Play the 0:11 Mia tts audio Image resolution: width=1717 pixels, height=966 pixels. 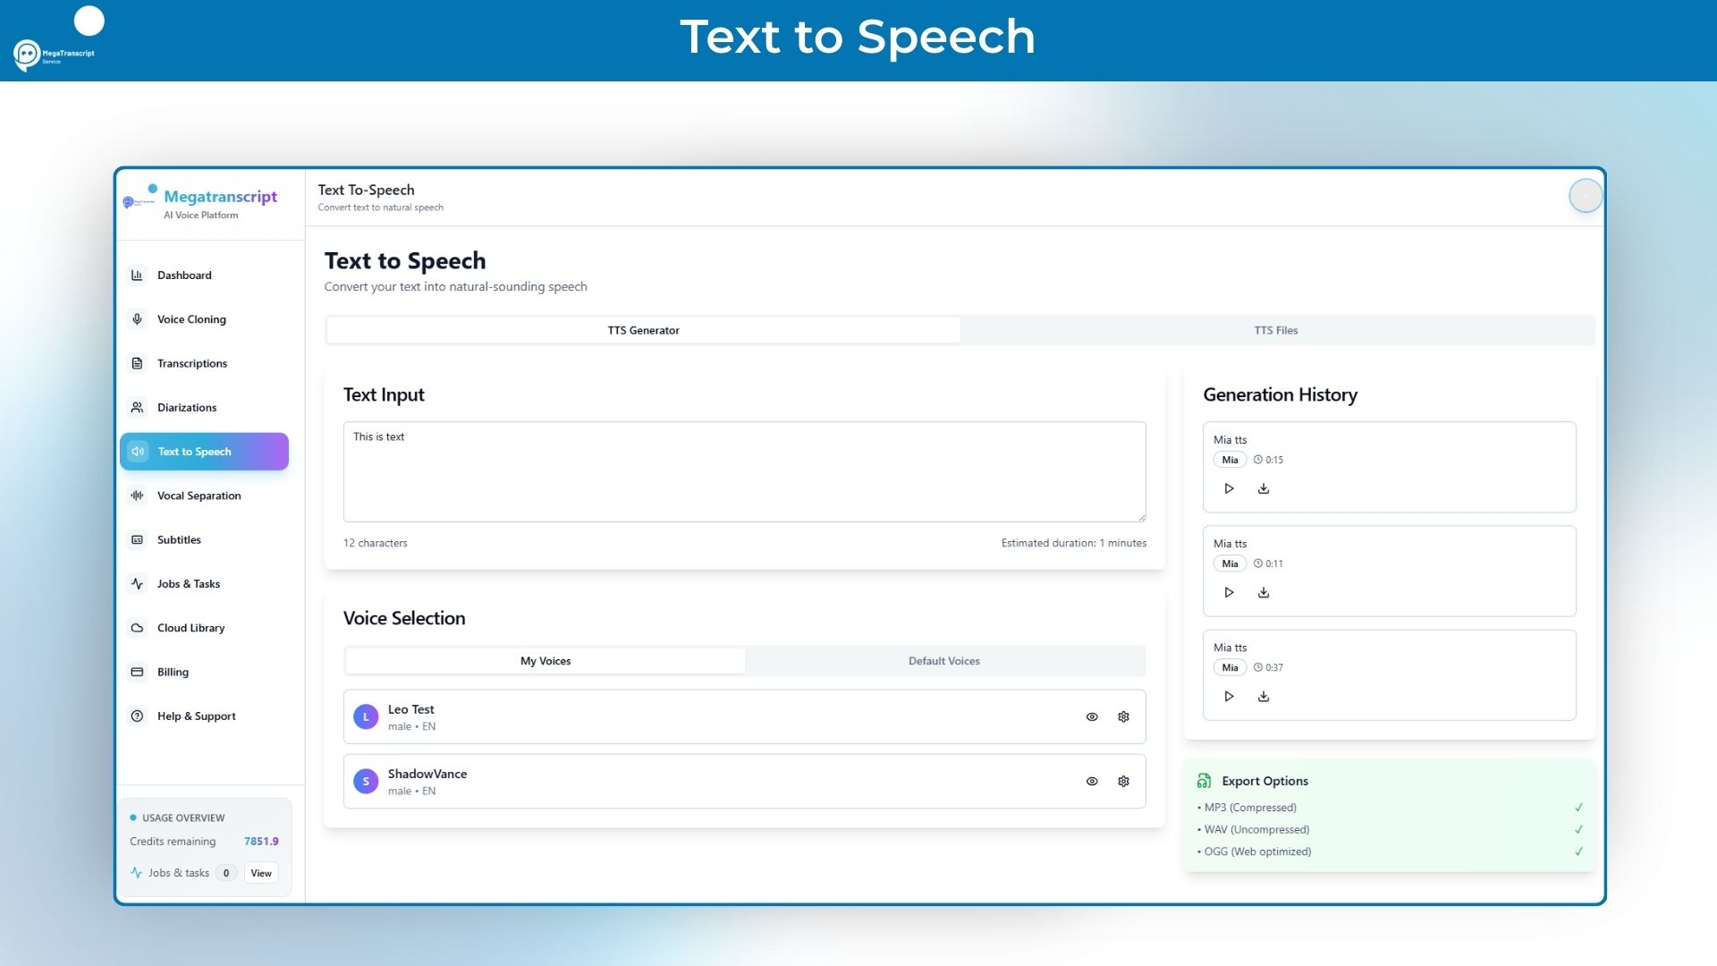1228,592
